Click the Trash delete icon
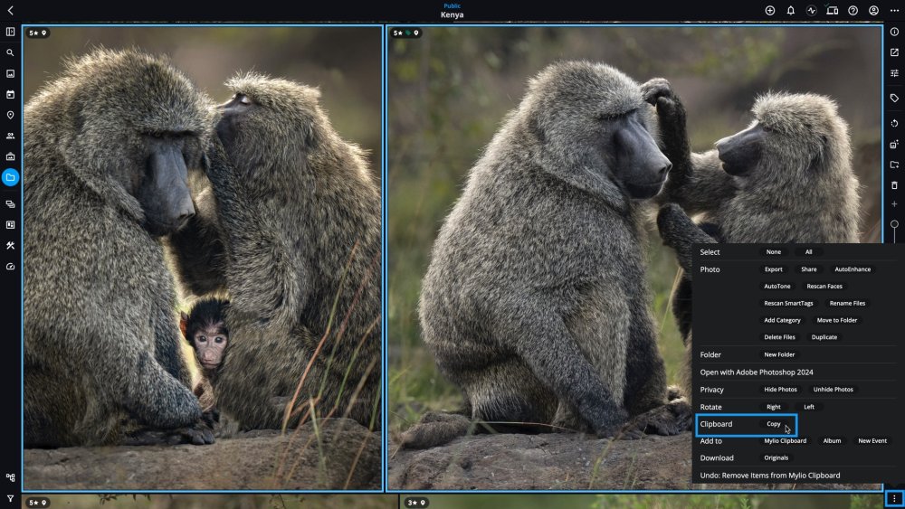 click(x=895, y=185)
